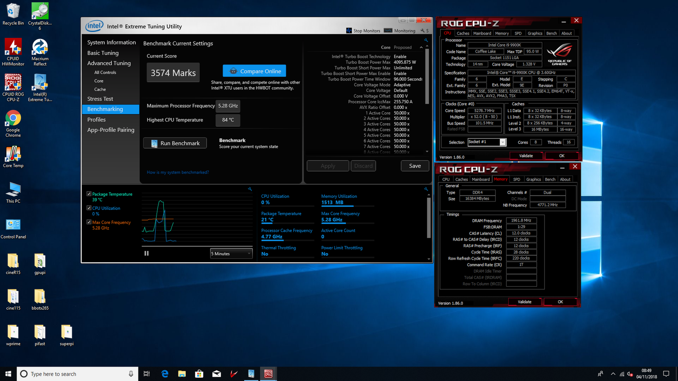Select System Information in XTU sidebar
The image size is (678, 381).
click(x=111, y=42)
